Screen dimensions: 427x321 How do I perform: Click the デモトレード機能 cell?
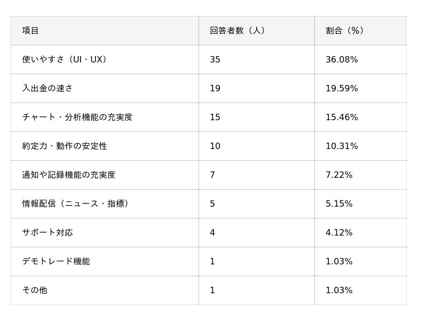pyautogui.click(x=56, y=261)
